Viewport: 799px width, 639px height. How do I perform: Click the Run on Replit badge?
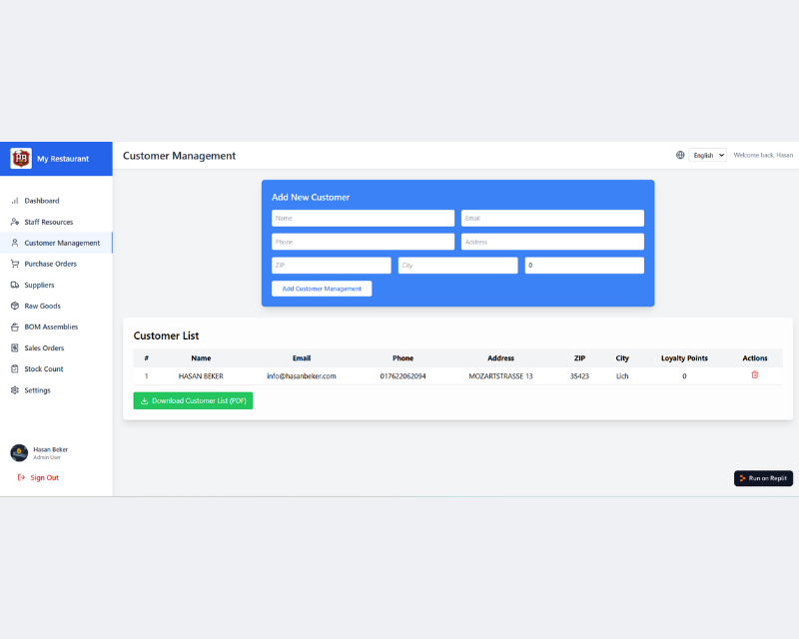(763, 478)
